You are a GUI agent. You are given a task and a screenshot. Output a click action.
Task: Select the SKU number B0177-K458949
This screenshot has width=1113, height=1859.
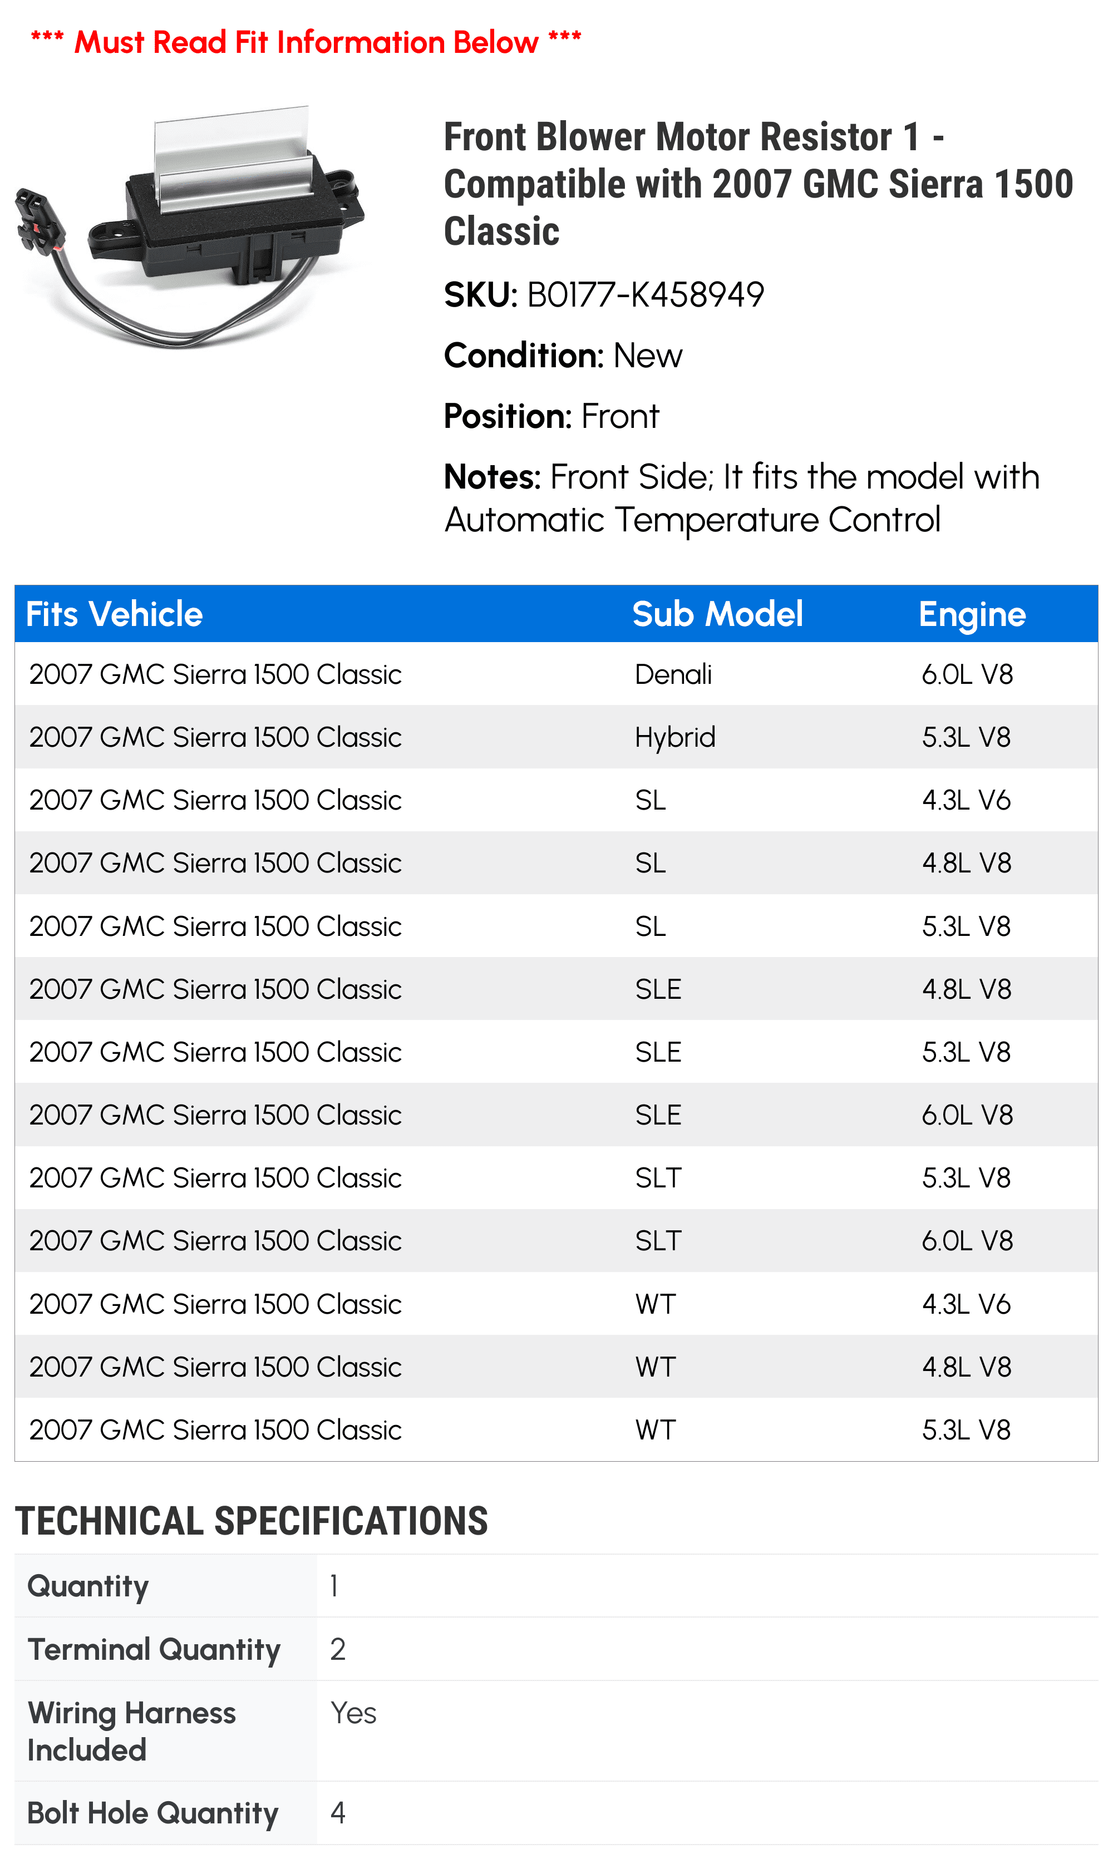tap(645, 295)
